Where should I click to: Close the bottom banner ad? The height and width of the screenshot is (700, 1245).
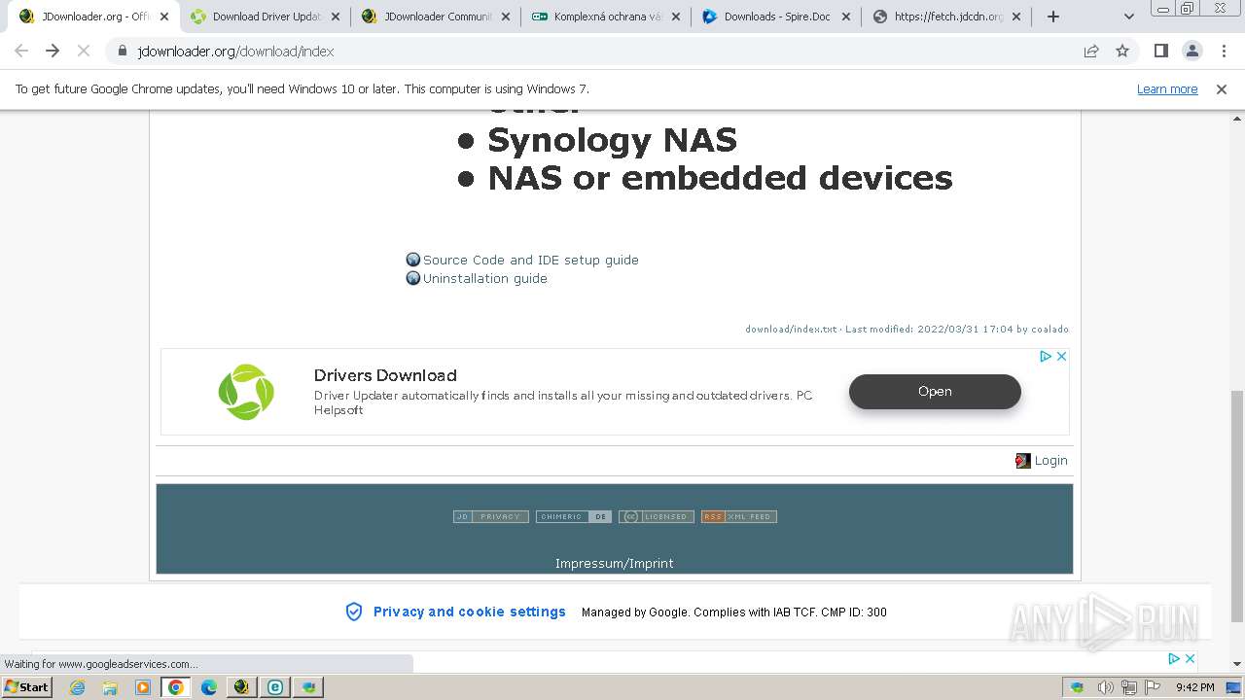tap(1190, 658)
